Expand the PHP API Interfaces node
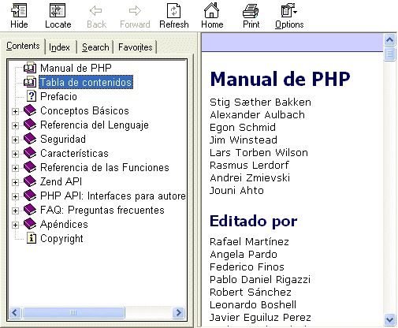 coord(15,196)
